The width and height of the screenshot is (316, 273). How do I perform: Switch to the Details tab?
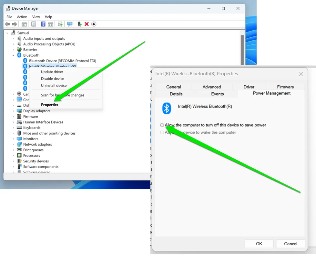click(x=176, y=94)
